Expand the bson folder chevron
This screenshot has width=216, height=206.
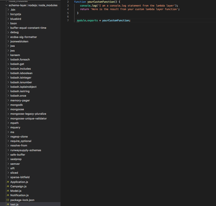pos(8,23)
